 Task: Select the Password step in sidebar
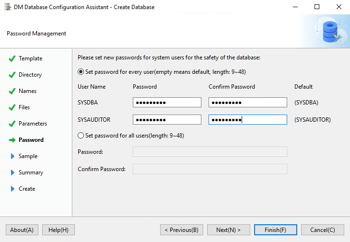point(31,140)
